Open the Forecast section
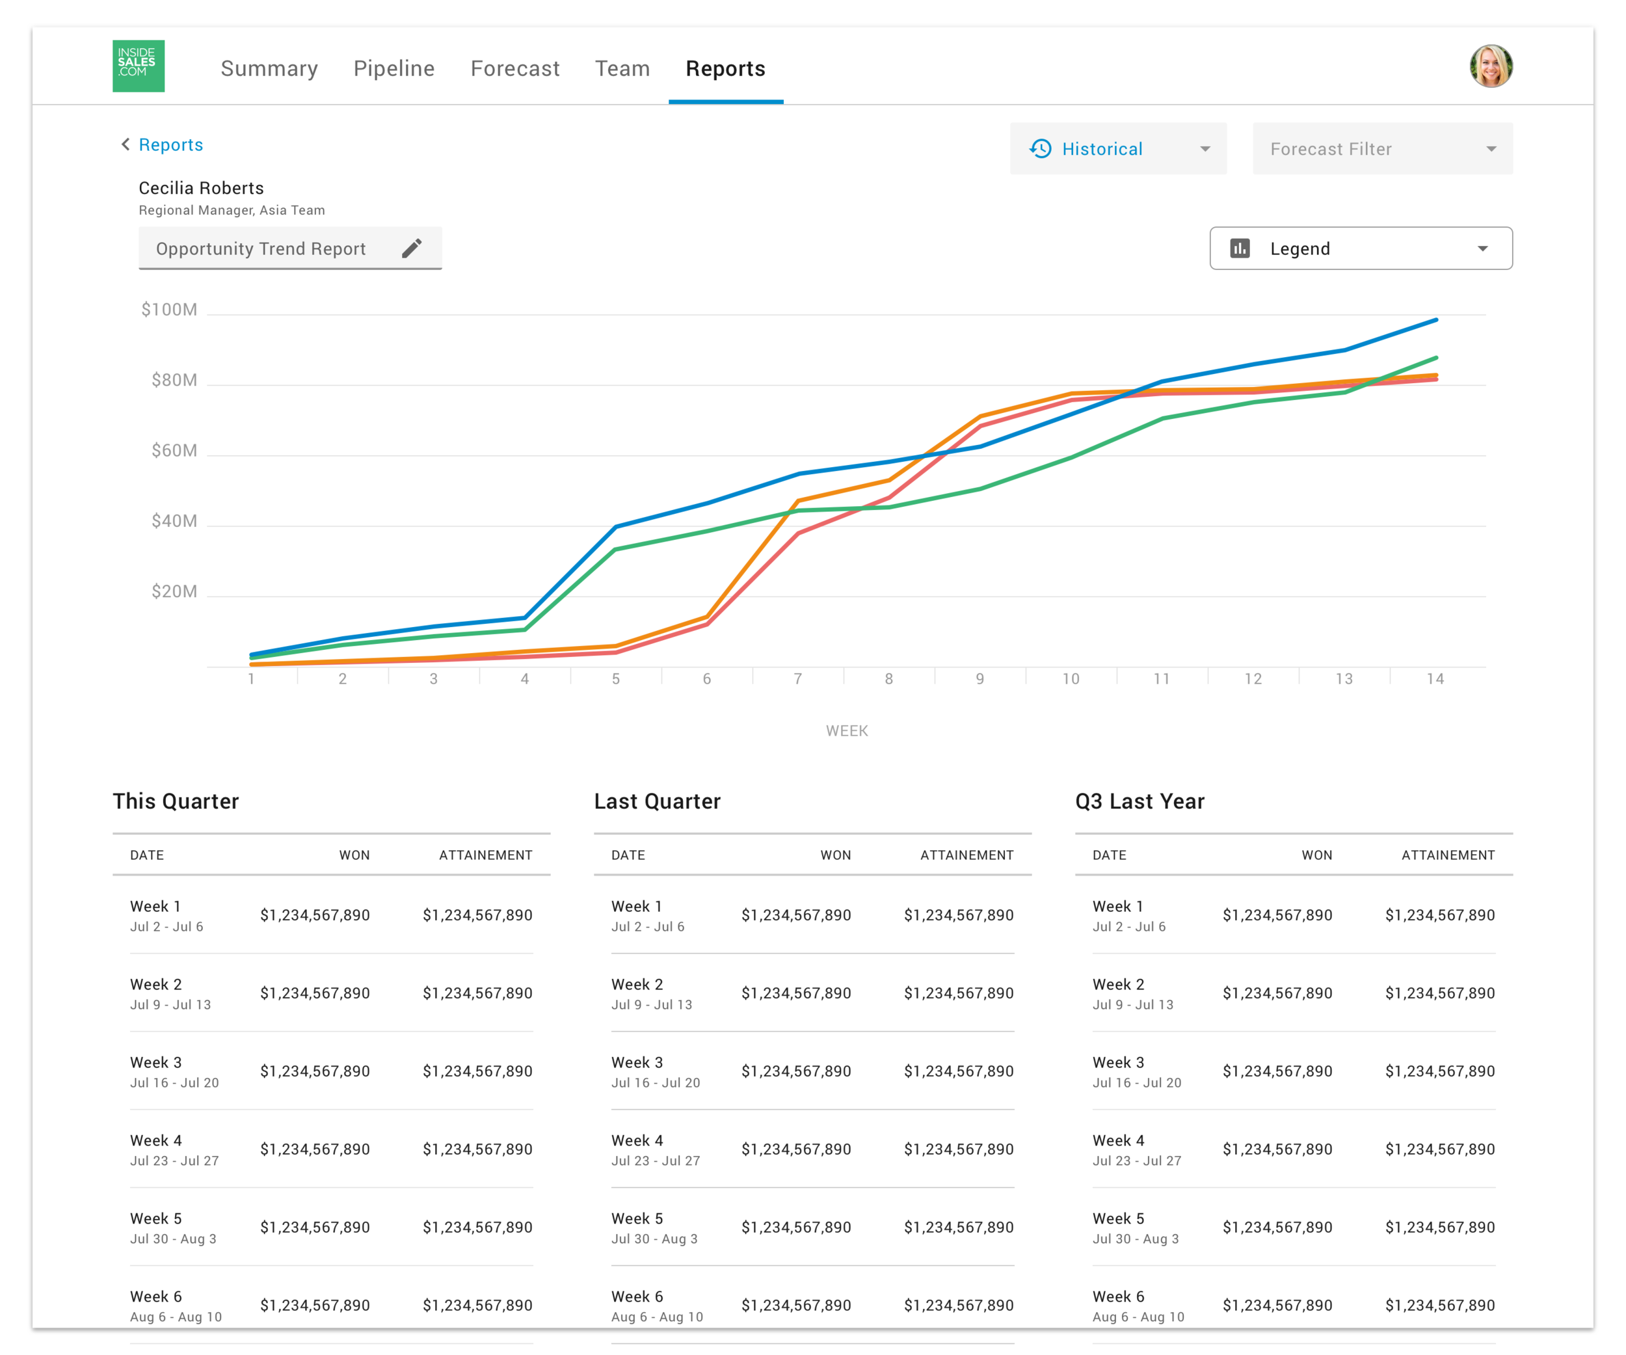The height and width of the screenshot is (1355, 1626). point(515,68)
